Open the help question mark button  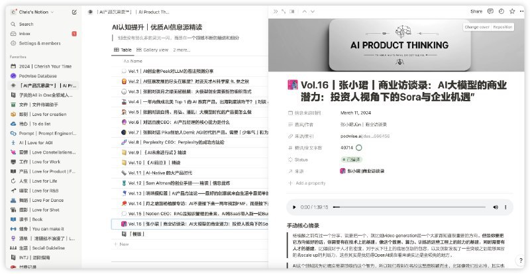(521, 261)
